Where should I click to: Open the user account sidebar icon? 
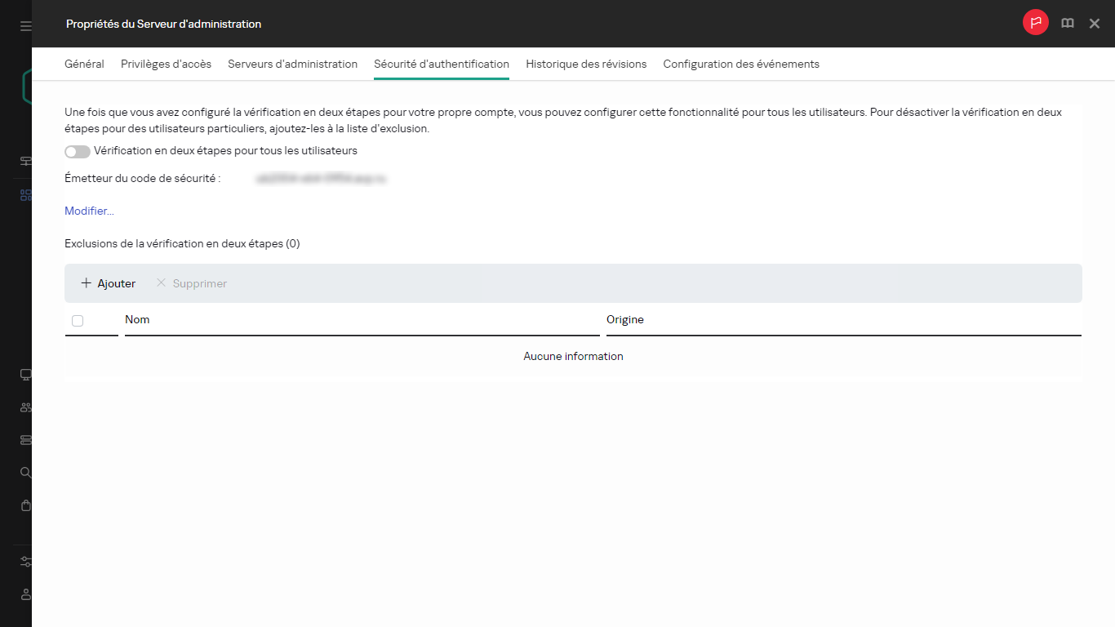(x=24, y=594)
